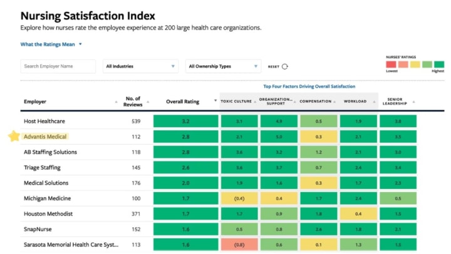Screen dimensions: 451x254
Task: Click the yellow middle rating swatch
Action: tap(415, 64)
